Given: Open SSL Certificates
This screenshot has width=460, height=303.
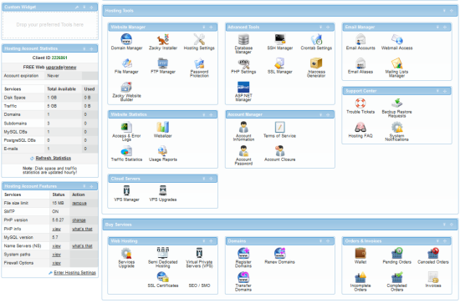Looking at the screenshot, I should (163, 280).
